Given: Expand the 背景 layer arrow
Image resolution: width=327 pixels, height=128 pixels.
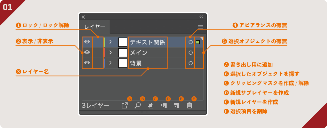Looking at the screenshot, I should point(110,63).
